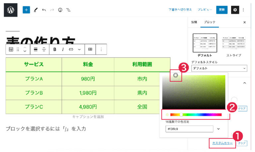Open the デフォルトスタイル dropdown

(219, 68)
